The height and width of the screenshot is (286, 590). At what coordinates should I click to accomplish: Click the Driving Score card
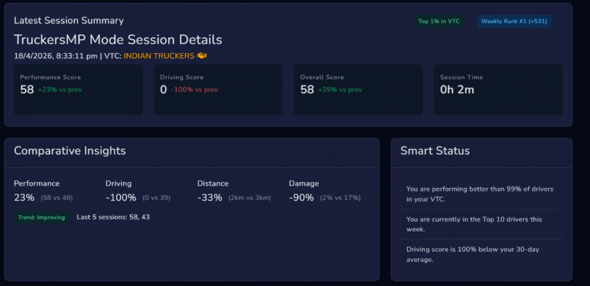pos(218,90)
